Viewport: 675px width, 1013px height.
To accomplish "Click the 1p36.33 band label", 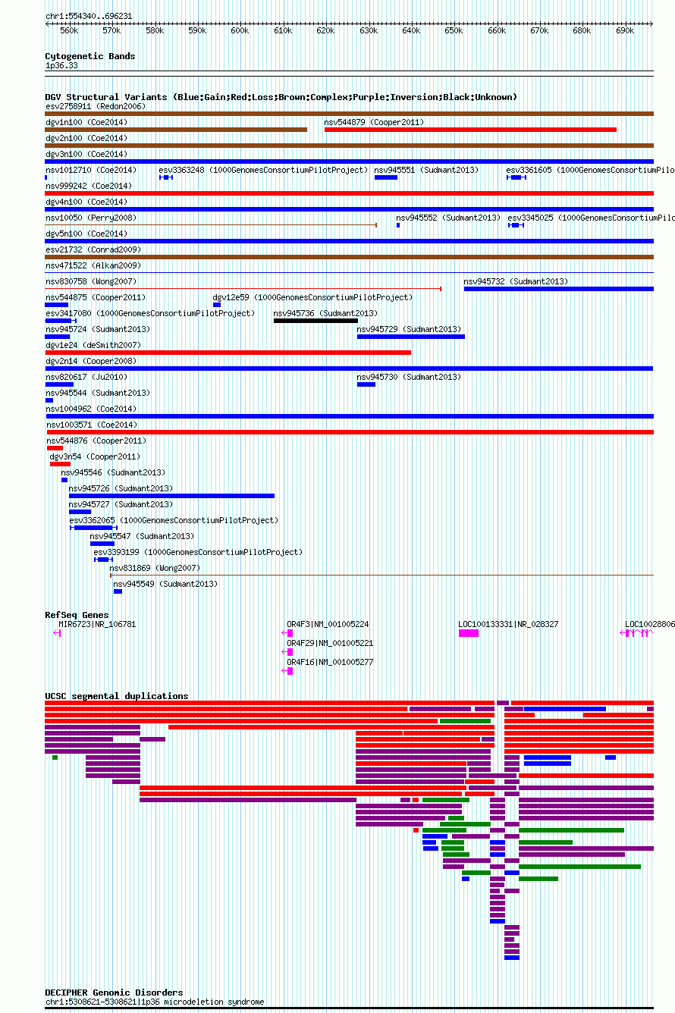I will pyautogui.click(x=61, y=66).
